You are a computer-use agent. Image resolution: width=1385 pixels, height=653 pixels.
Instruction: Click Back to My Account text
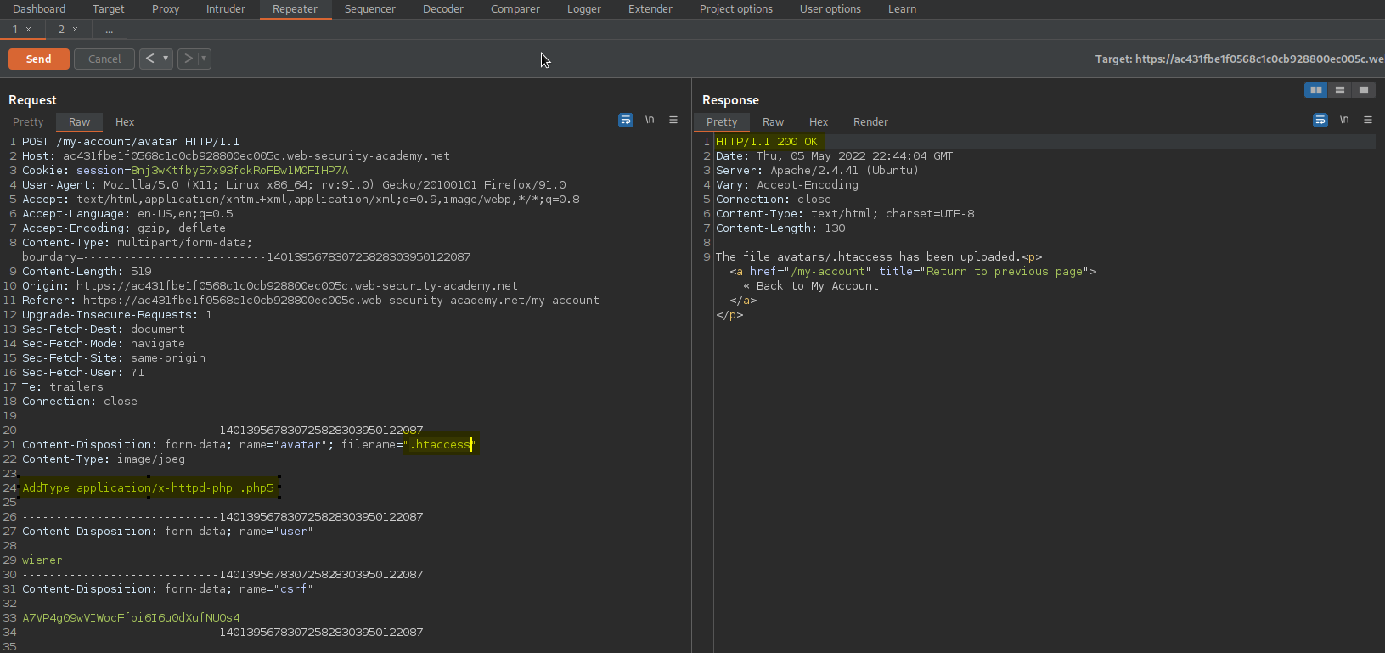(x=818, y=286)
